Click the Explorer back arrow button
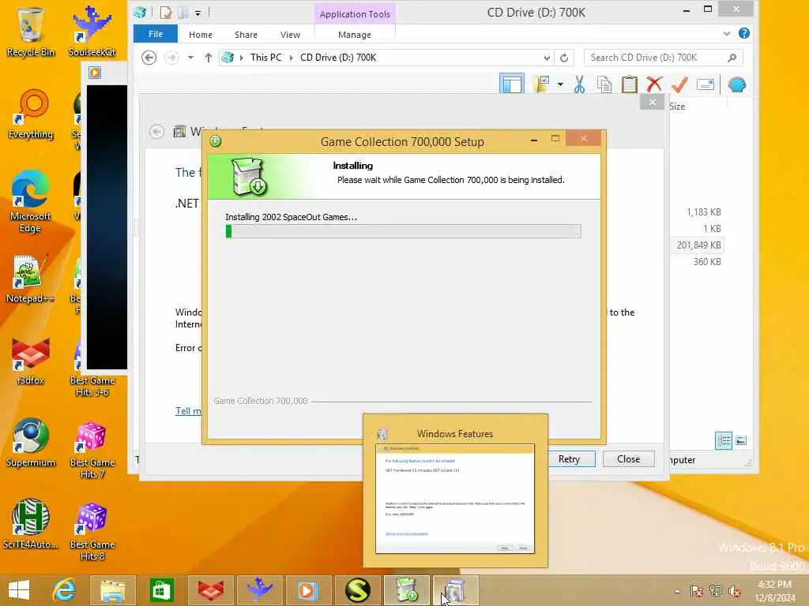 [x=149, y=57]
